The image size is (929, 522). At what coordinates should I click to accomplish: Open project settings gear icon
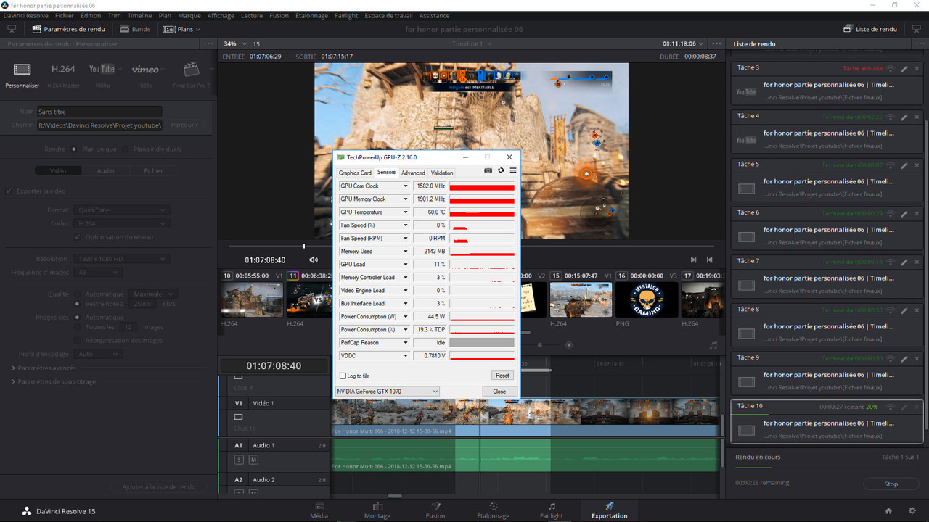coord(912,511)
